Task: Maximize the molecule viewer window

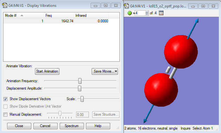Action: pos(203,6)
